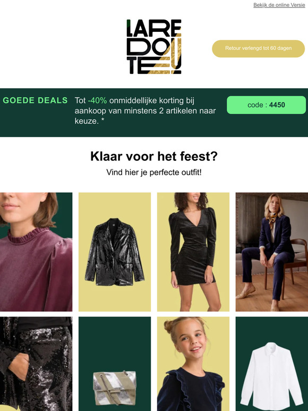Screen dimensions: 308x411
Task: View the white shirt product image
Action: coord(272,364)
